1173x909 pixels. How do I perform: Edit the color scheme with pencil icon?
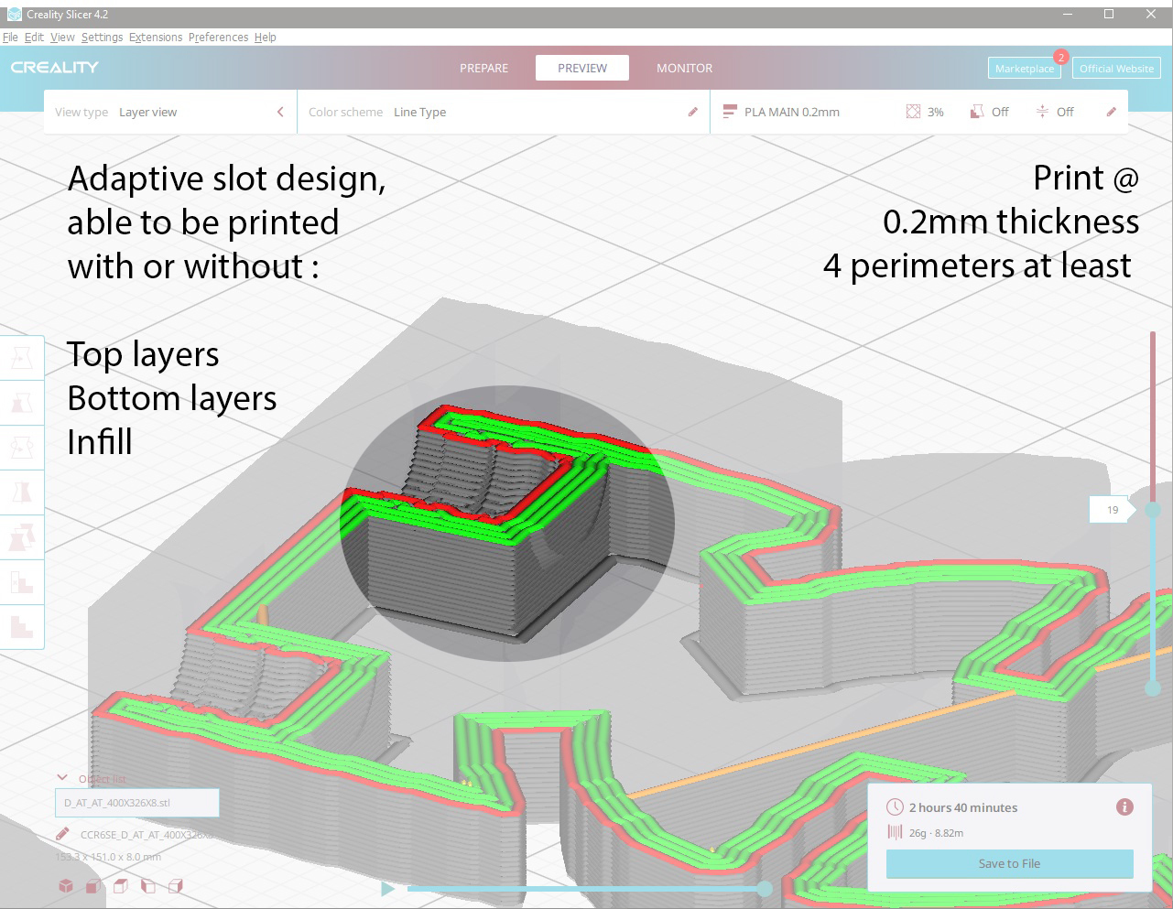click(x=693, y=112)
